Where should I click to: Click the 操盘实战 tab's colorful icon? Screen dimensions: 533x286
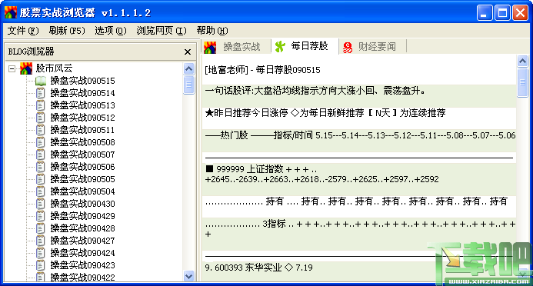coord(210,47)
